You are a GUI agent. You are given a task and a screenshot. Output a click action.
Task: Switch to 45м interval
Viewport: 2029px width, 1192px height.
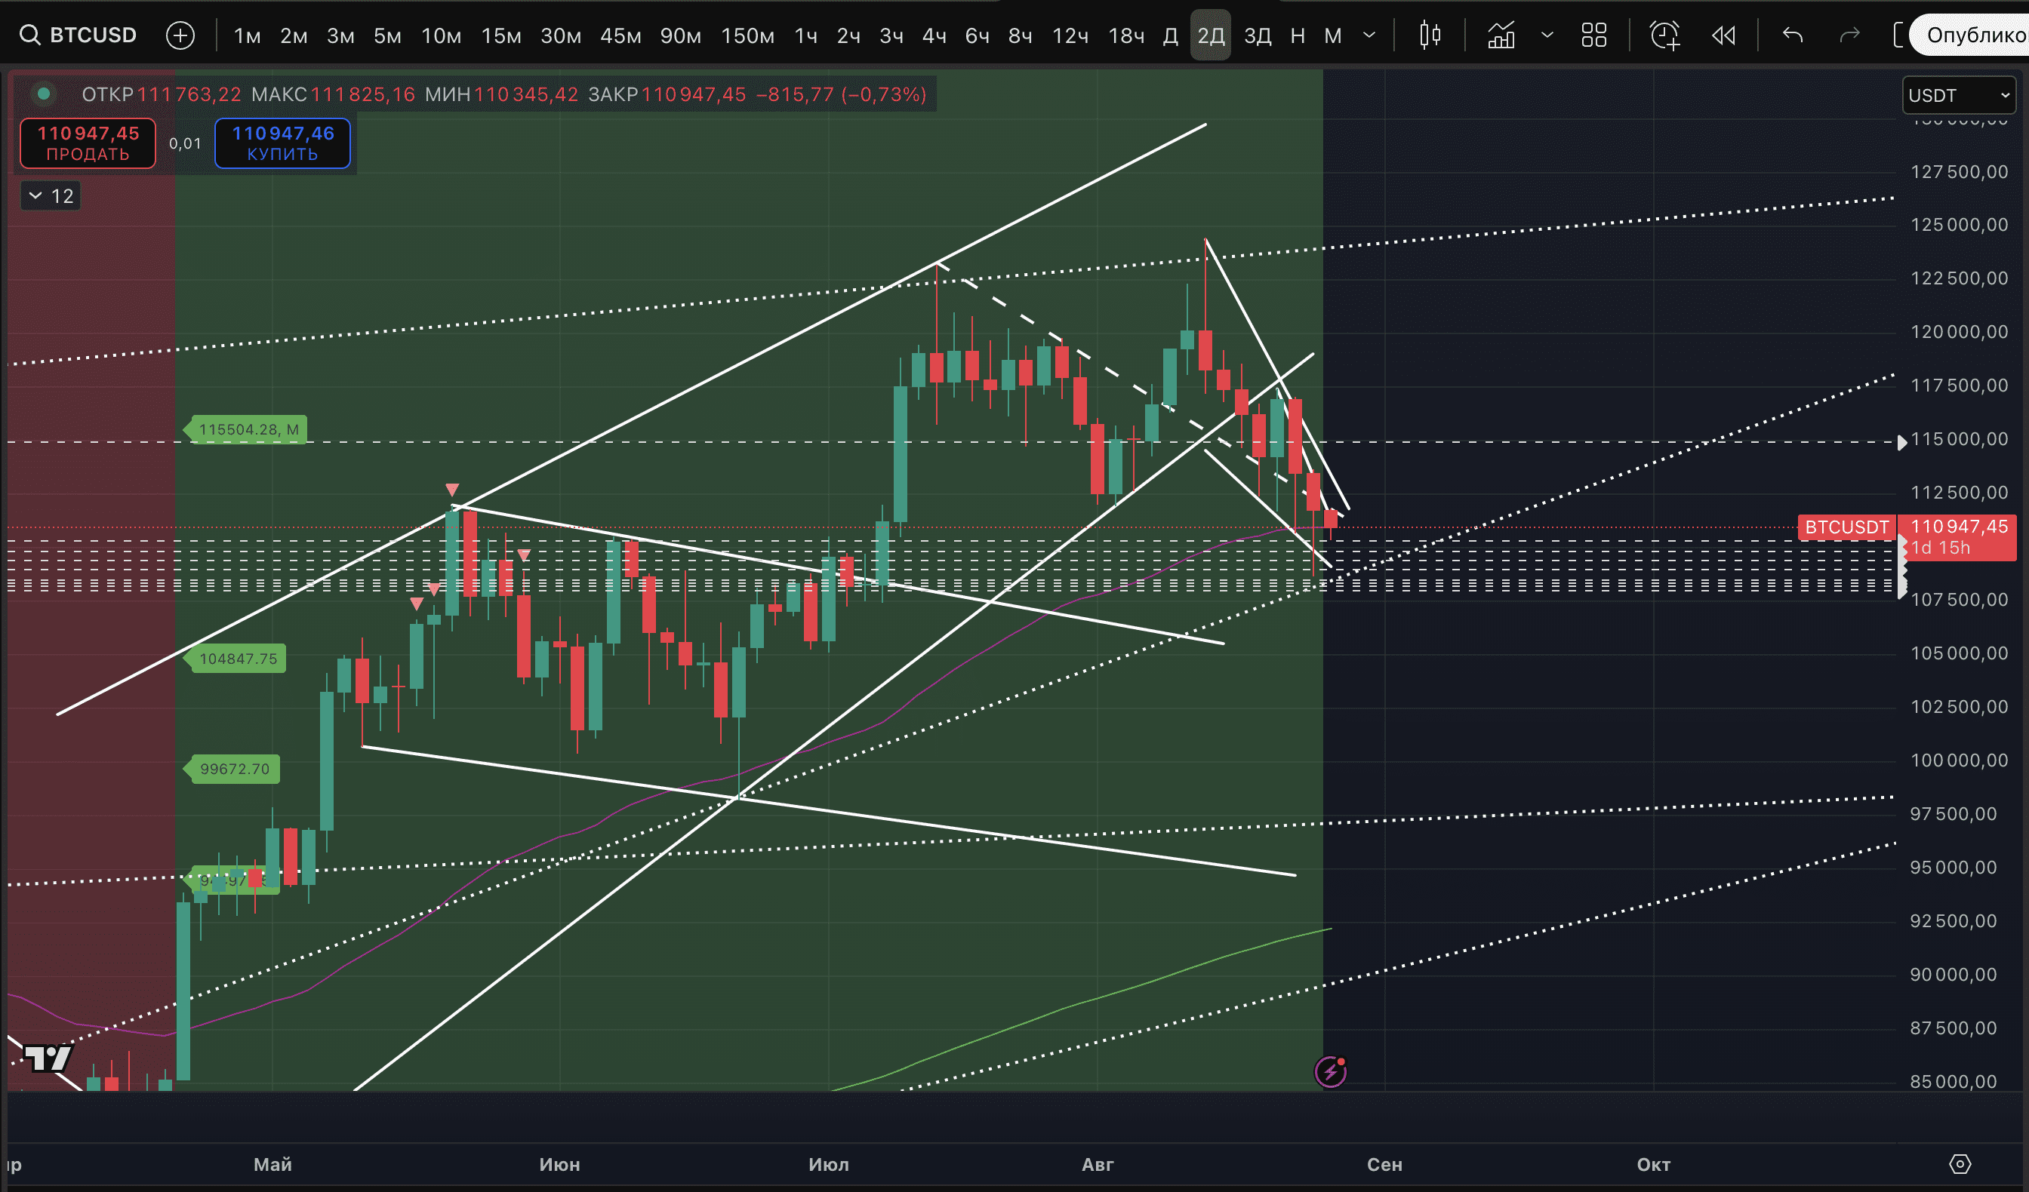tap(620, 35)
